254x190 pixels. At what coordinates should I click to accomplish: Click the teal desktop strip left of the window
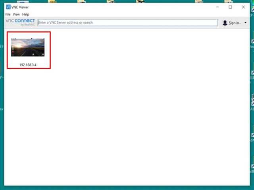point(2,119)
